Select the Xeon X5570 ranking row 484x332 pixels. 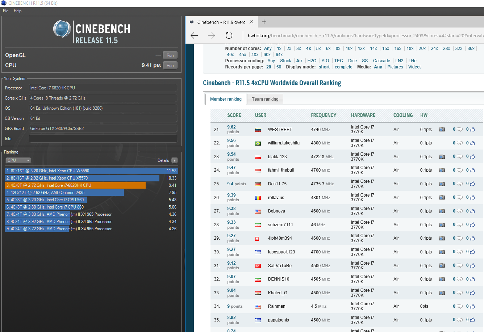91,178
